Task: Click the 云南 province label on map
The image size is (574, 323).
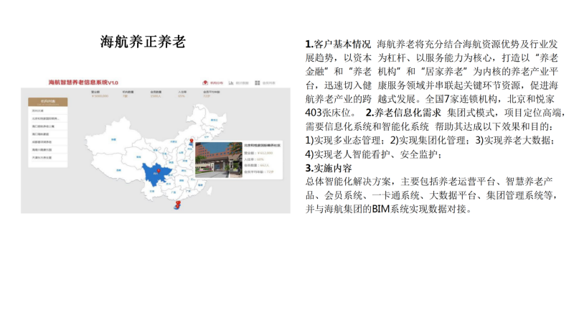Action: 152,192
